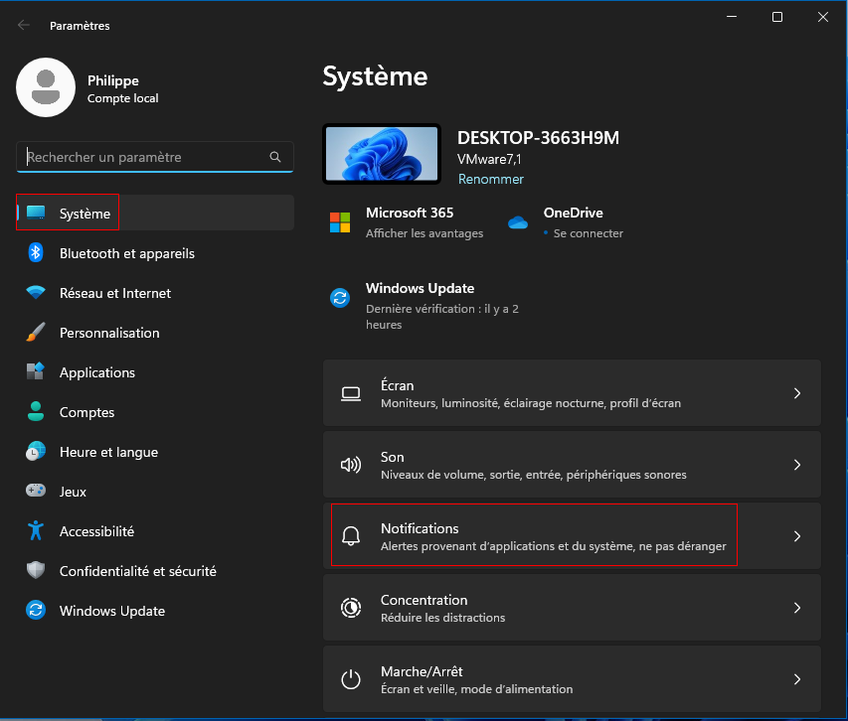The image size is (848, 721).
Task: Click the Wi-Fi icon for Réseau et Internet
Action: (36, 292)
